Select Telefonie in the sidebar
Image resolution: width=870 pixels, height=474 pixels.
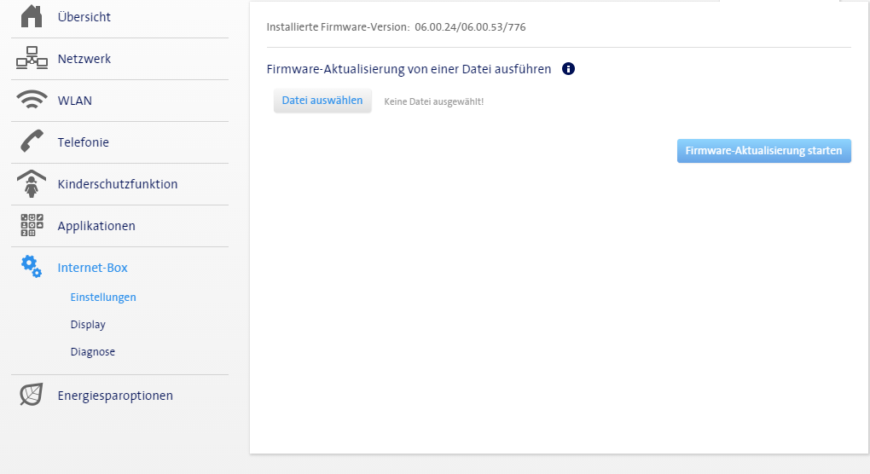(84, 142)
